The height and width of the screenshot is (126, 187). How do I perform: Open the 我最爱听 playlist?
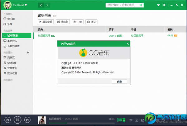10,68
